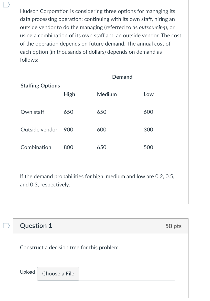The height and width of the screenshot is (301, 210).
Task: Select the Outside vendor row label
Action: 39,130
